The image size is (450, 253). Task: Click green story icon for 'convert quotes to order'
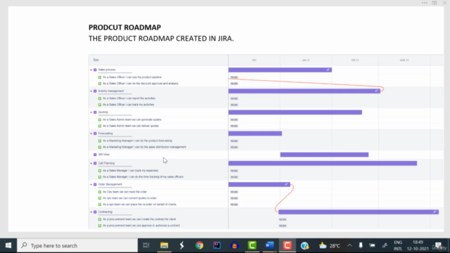coord(100,198)
